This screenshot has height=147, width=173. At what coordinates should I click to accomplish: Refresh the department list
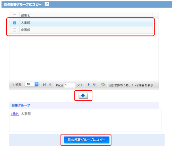coord(103,85)
